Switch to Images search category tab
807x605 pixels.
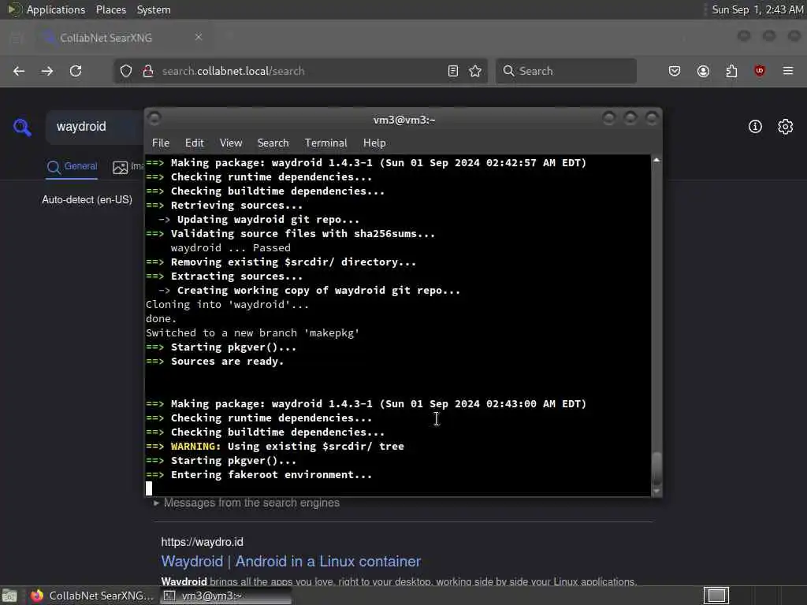click(128, 167)
